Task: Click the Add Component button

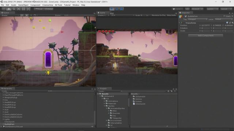Action: click(x=205, y=36)
